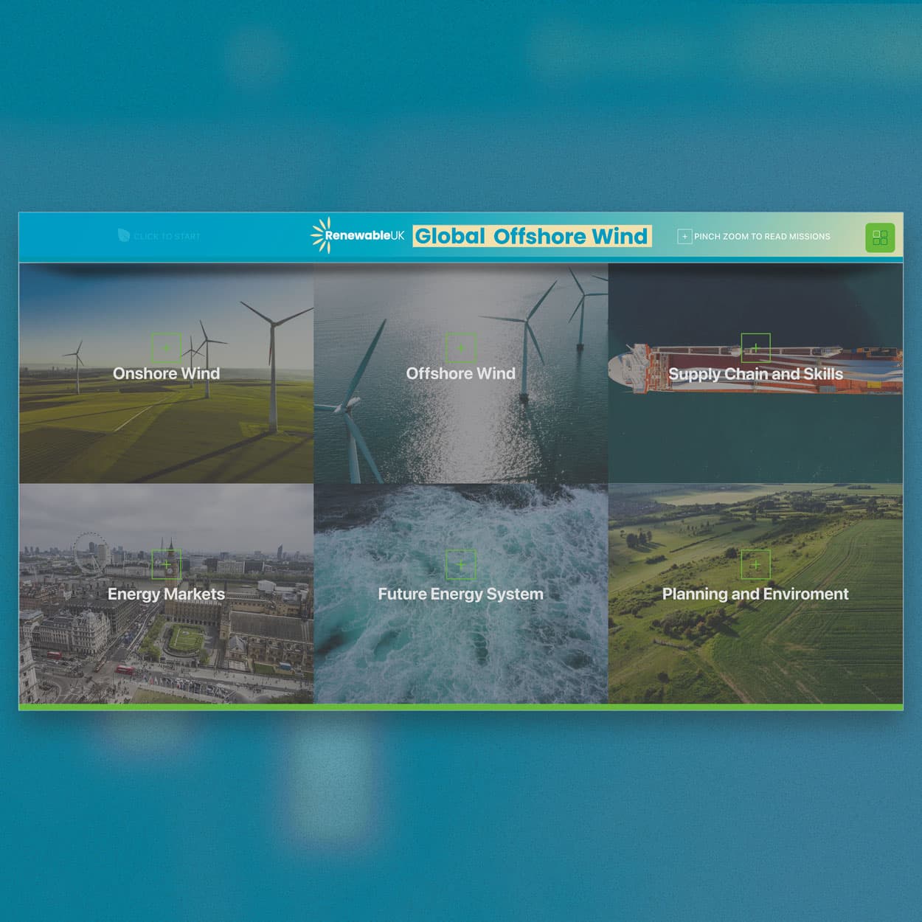The width and height of the screenshot is (922, 922).
Task: Open the Supply Chain and Skills plus icon
Action: 755,347
